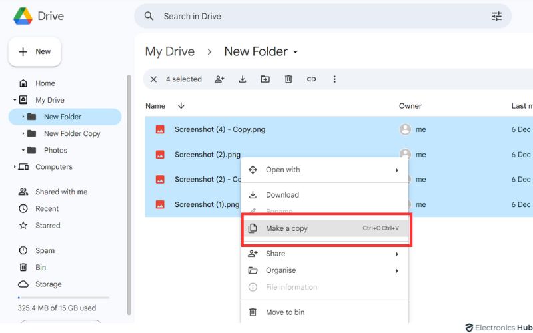Viewport: 533px width, 333px height.
Task: Expand Photos folder tree arrow
Action: coord(23,150)
